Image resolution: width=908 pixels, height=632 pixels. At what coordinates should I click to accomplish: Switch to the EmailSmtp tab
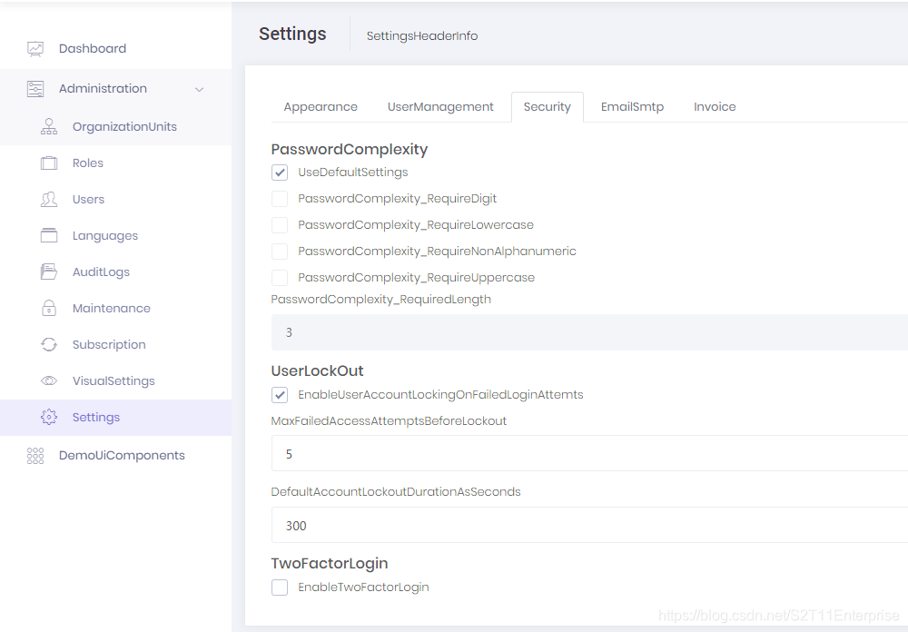pos(632,106)
